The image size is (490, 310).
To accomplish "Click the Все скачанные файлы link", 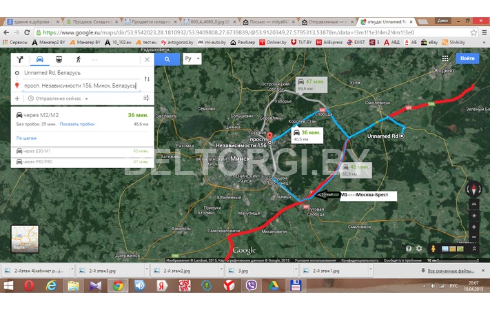I will click(451, 271).
